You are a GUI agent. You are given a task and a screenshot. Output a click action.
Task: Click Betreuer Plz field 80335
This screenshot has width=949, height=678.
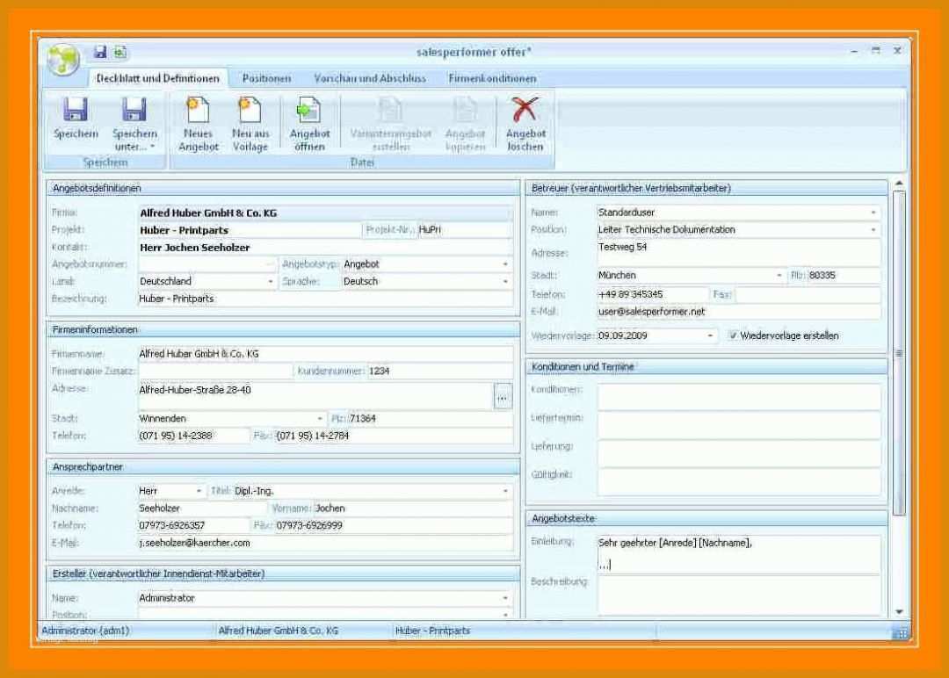point(844,276)
